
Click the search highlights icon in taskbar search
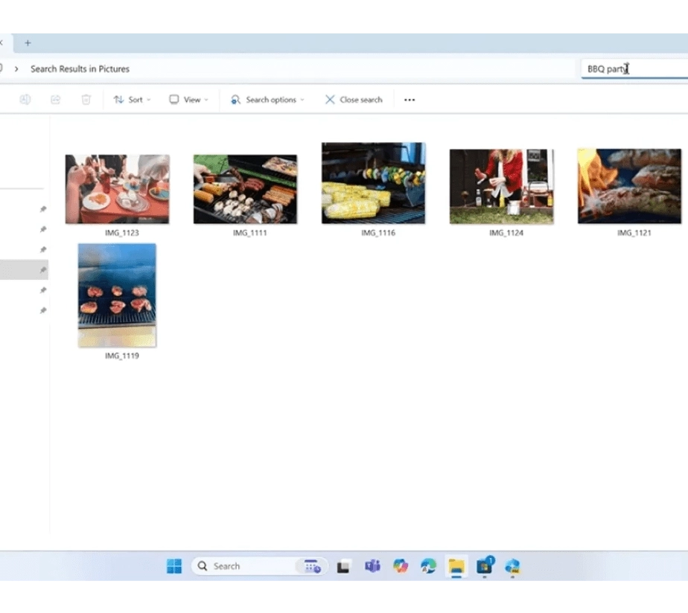pos(313,566)
